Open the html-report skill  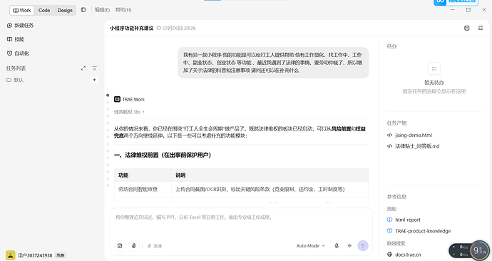click(404, 220)
